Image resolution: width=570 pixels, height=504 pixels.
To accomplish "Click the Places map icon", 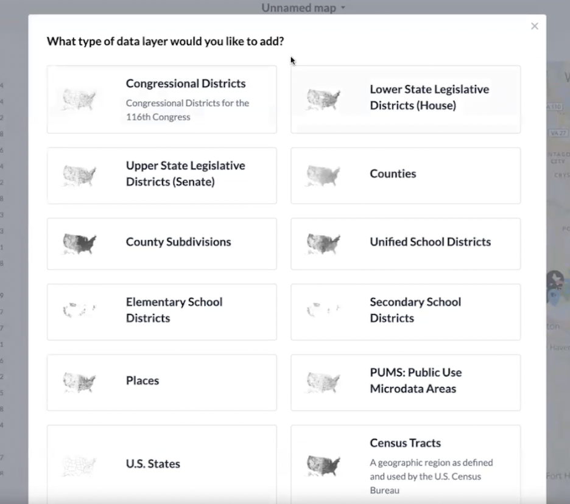I will pyautogui.click(x=80, y=382).
